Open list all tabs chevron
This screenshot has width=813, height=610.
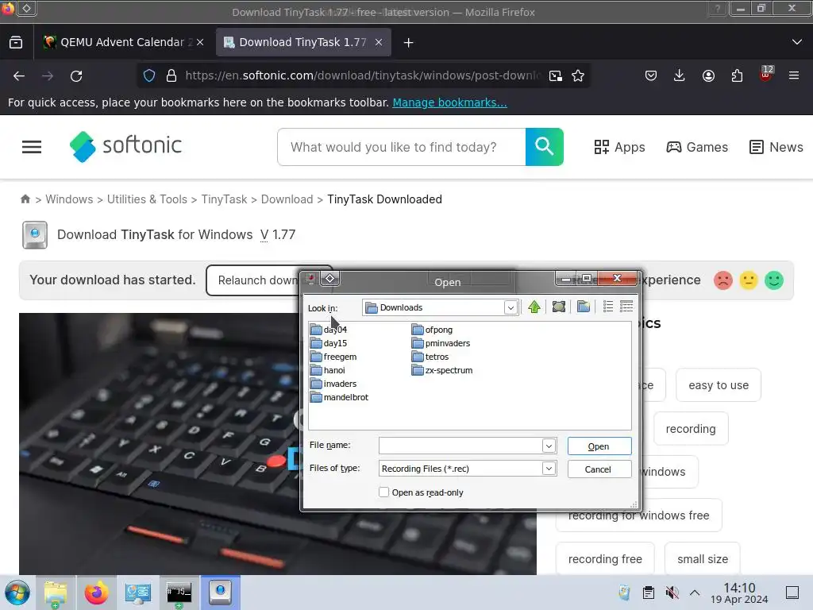click(x=797, y=42)
